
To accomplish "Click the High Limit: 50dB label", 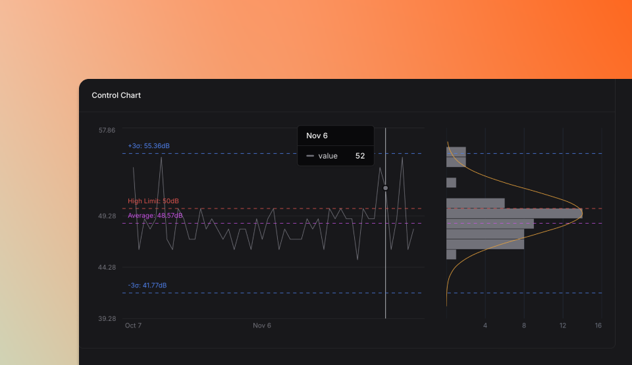I will (x=153, y=201).
